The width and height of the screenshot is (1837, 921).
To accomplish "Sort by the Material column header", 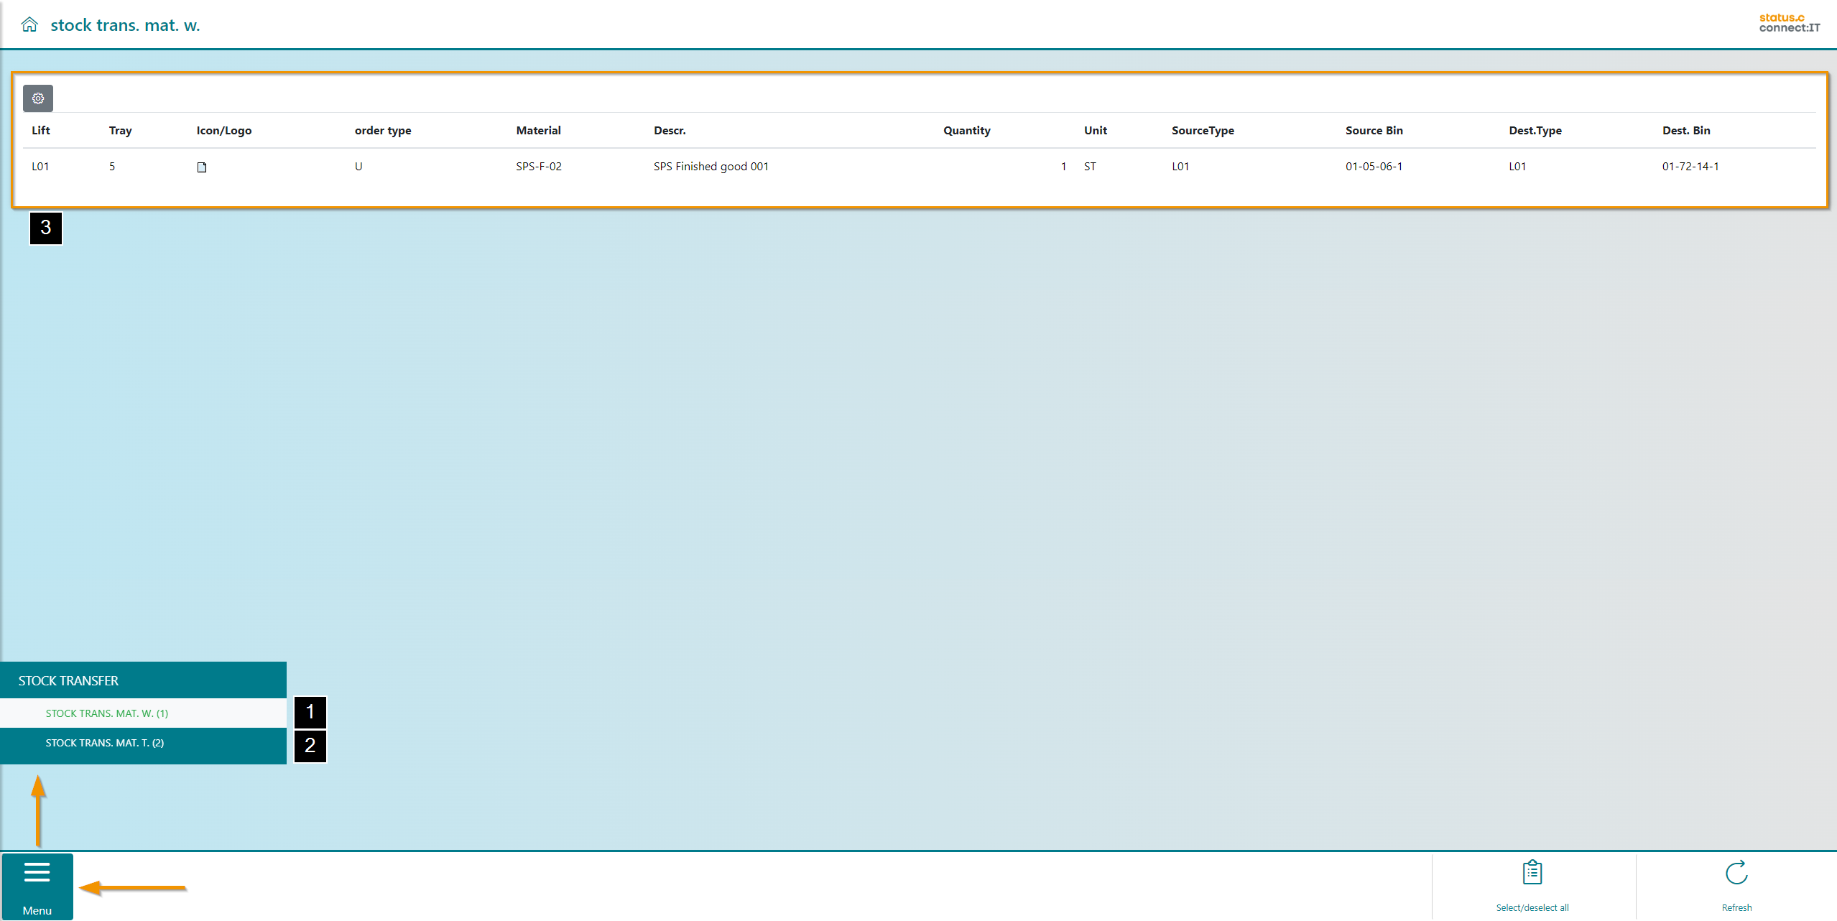I will click(538, 130).
